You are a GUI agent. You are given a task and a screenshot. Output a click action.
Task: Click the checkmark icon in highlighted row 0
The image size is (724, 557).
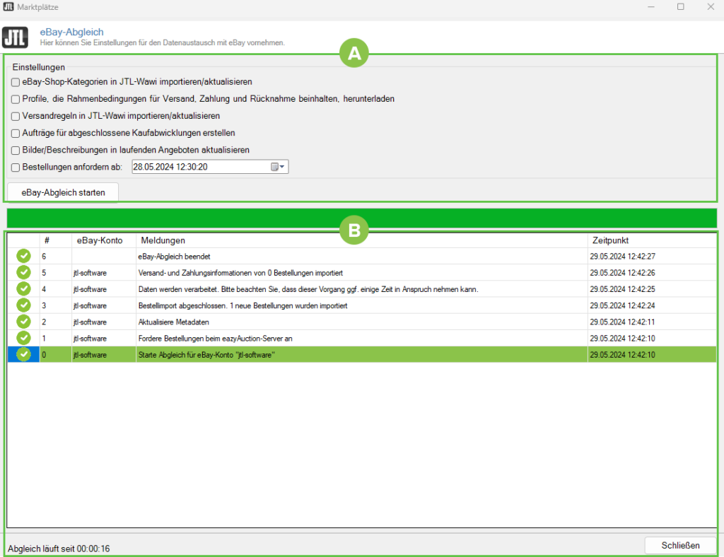click(x=23, y=354)
